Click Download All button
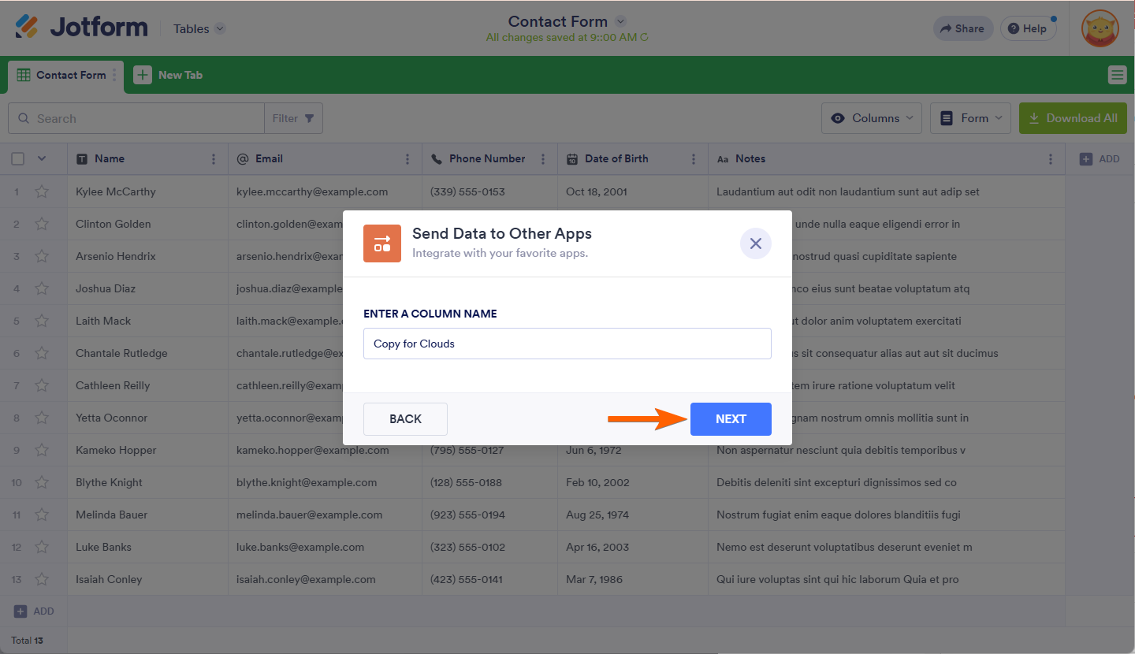1135x654 pixels. tap(1073, 118)
